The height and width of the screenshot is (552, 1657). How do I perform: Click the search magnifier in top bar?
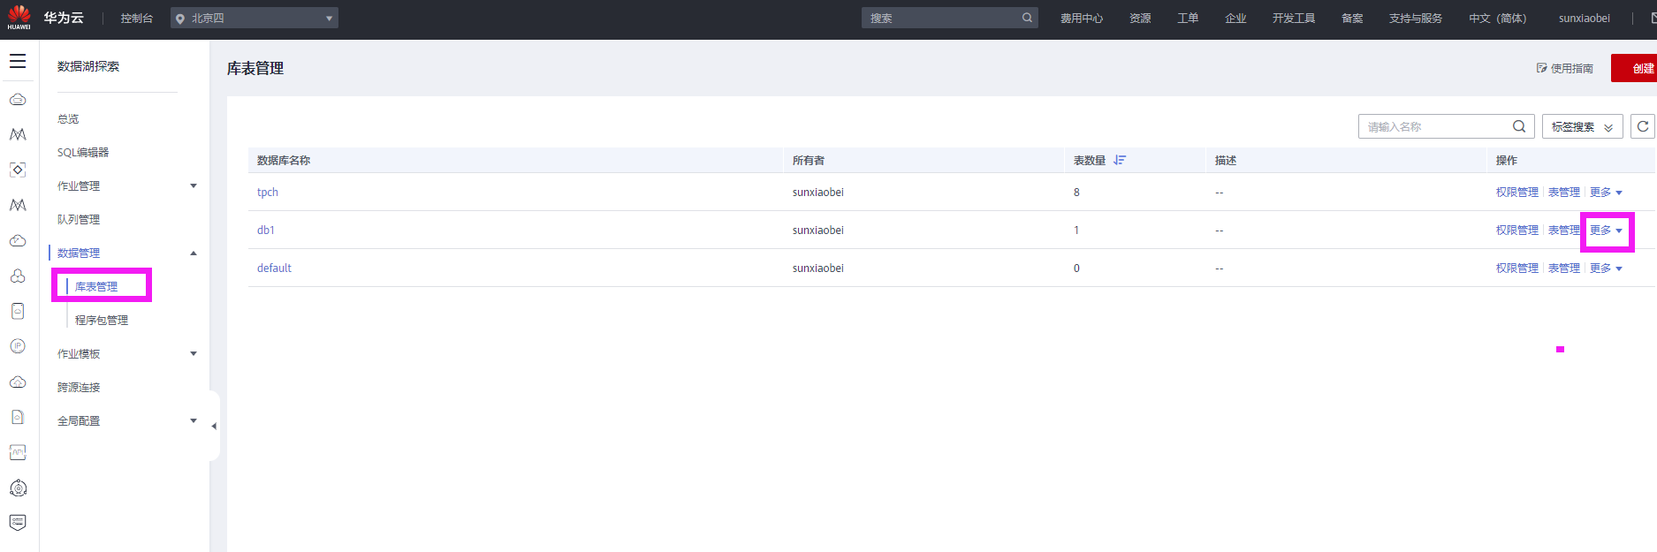click(x=1027, y=18)
